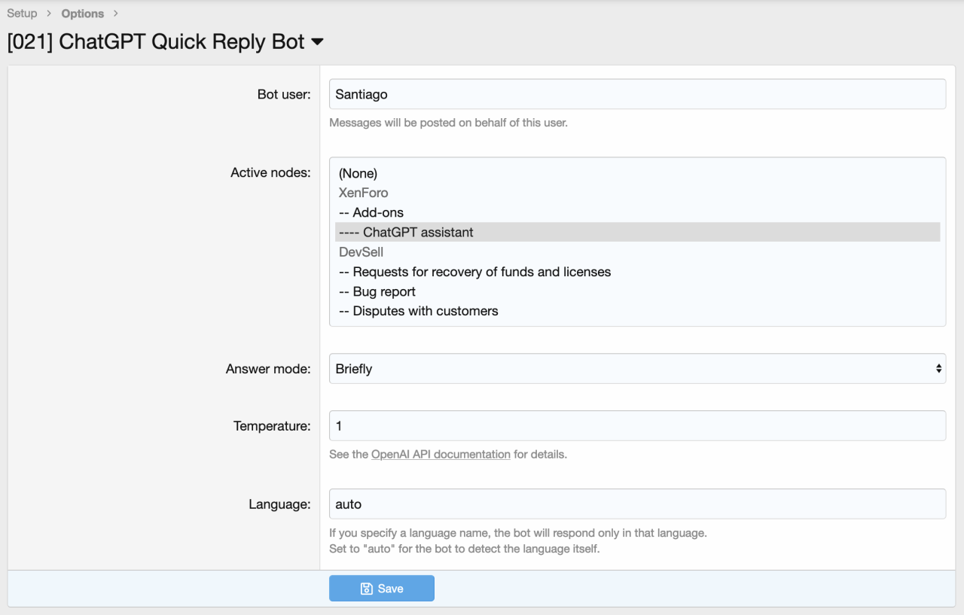
Task: Click the save disk icon on the Save button
Action: tap(366, 588)
